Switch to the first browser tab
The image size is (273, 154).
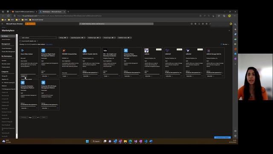pos(24,12)
